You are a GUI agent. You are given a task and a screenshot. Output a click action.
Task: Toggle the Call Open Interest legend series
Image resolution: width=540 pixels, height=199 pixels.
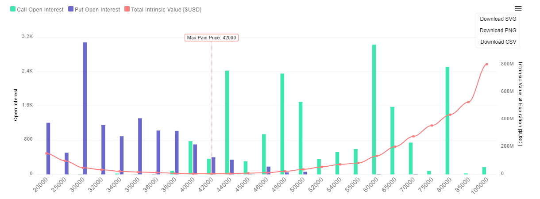[37, 9]
